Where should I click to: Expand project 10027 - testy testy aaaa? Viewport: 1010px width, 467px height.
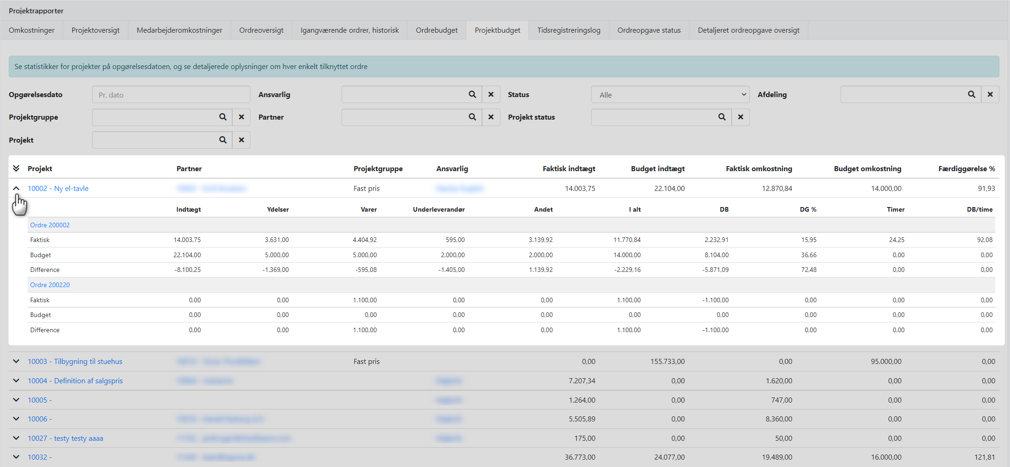16,438
